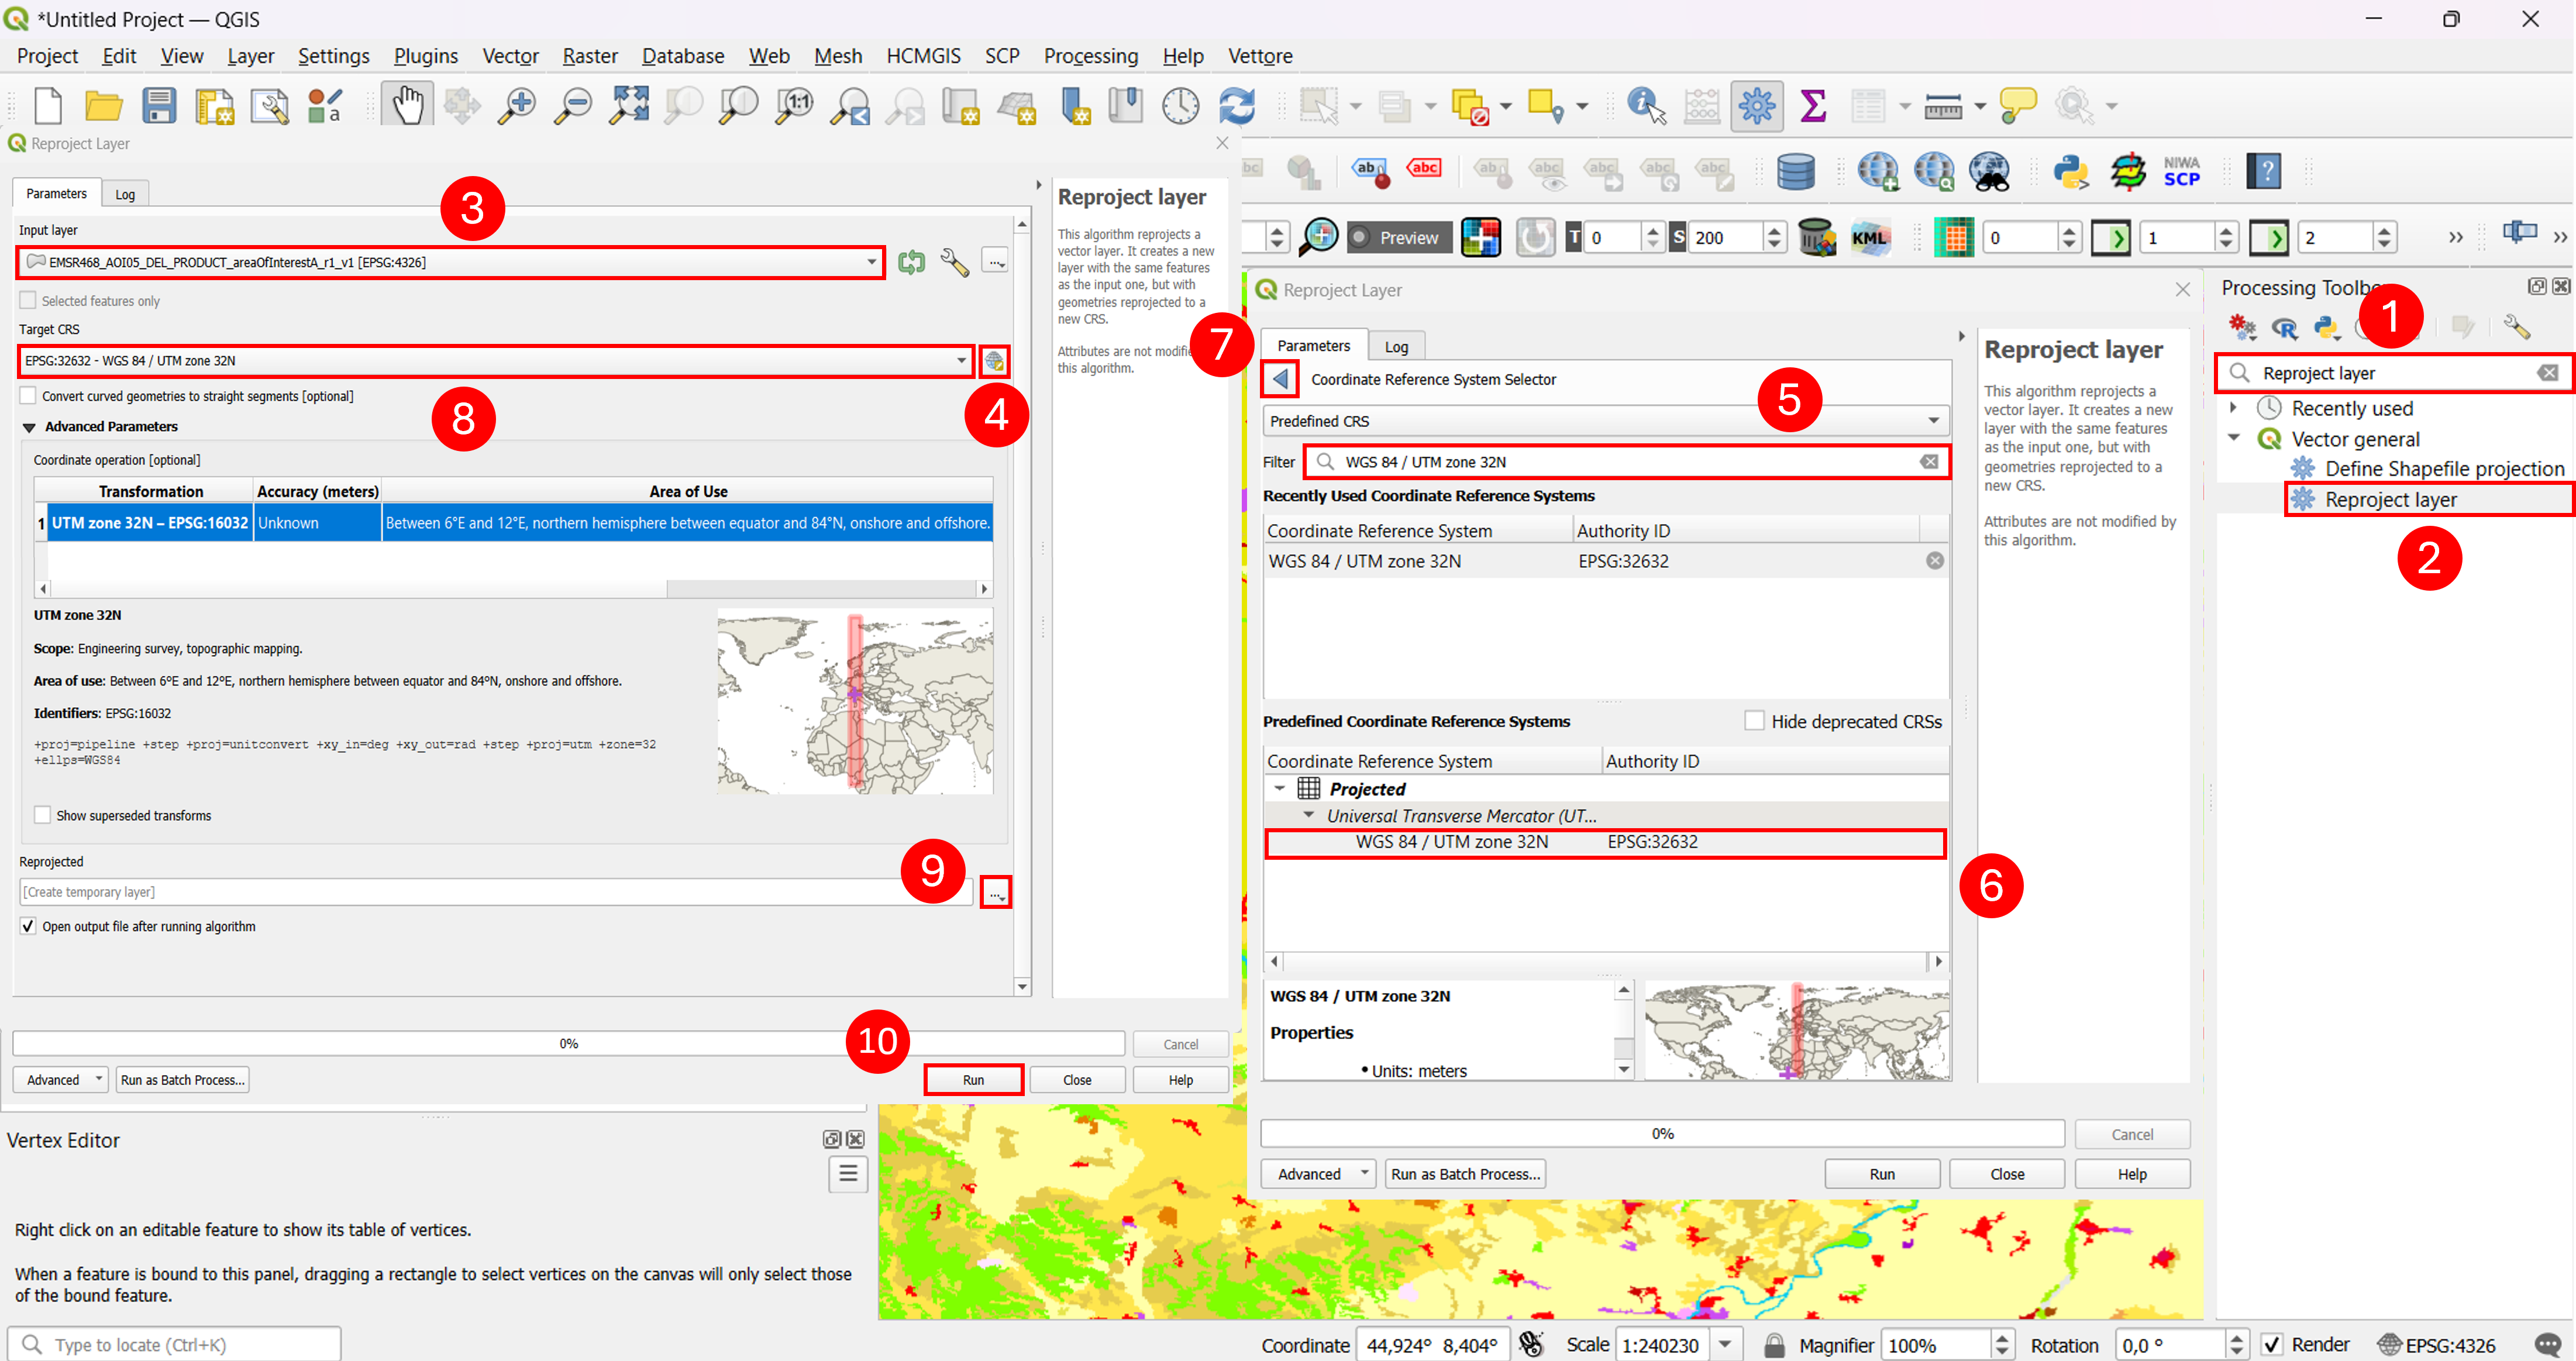Tick the Selected features only checkbox
Screen dimensions: 2576x1361
[28, 301]
